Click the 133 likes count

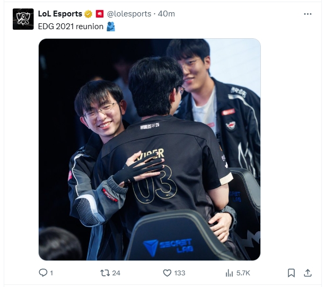point(180,273)
